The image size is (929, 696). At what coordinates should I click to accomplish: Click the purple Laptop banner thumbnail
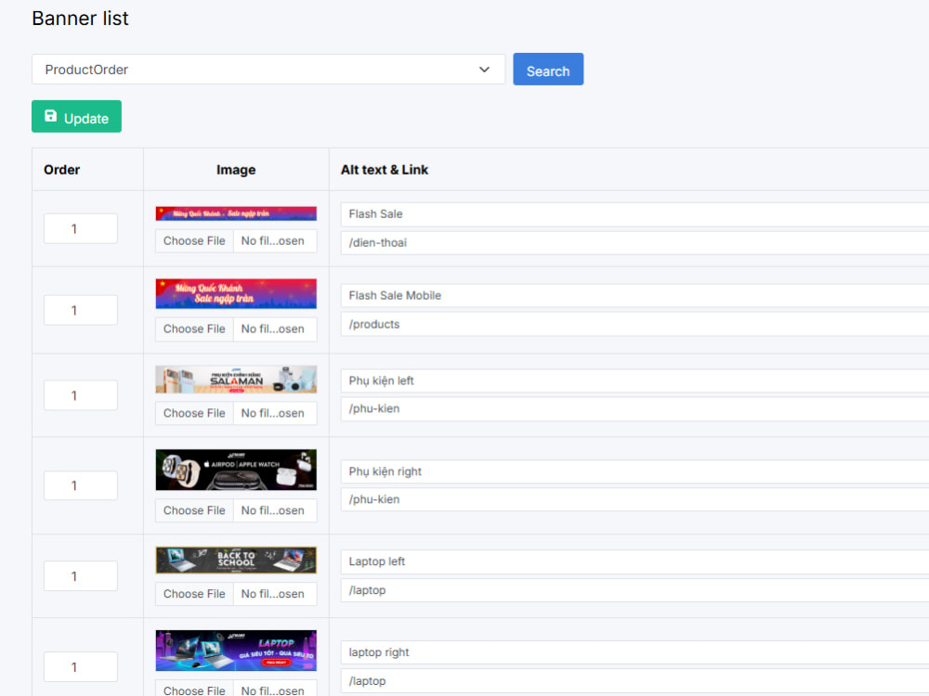coord(236,651)
